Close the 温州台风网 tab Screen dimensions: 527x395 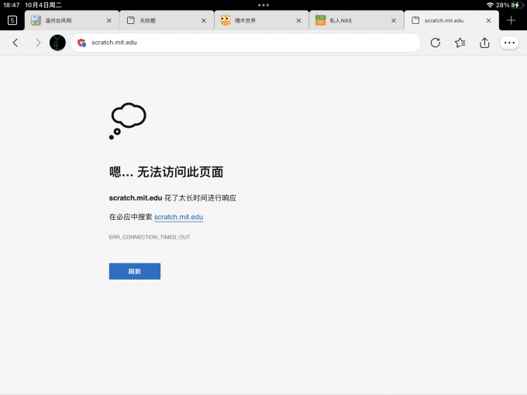109,20
